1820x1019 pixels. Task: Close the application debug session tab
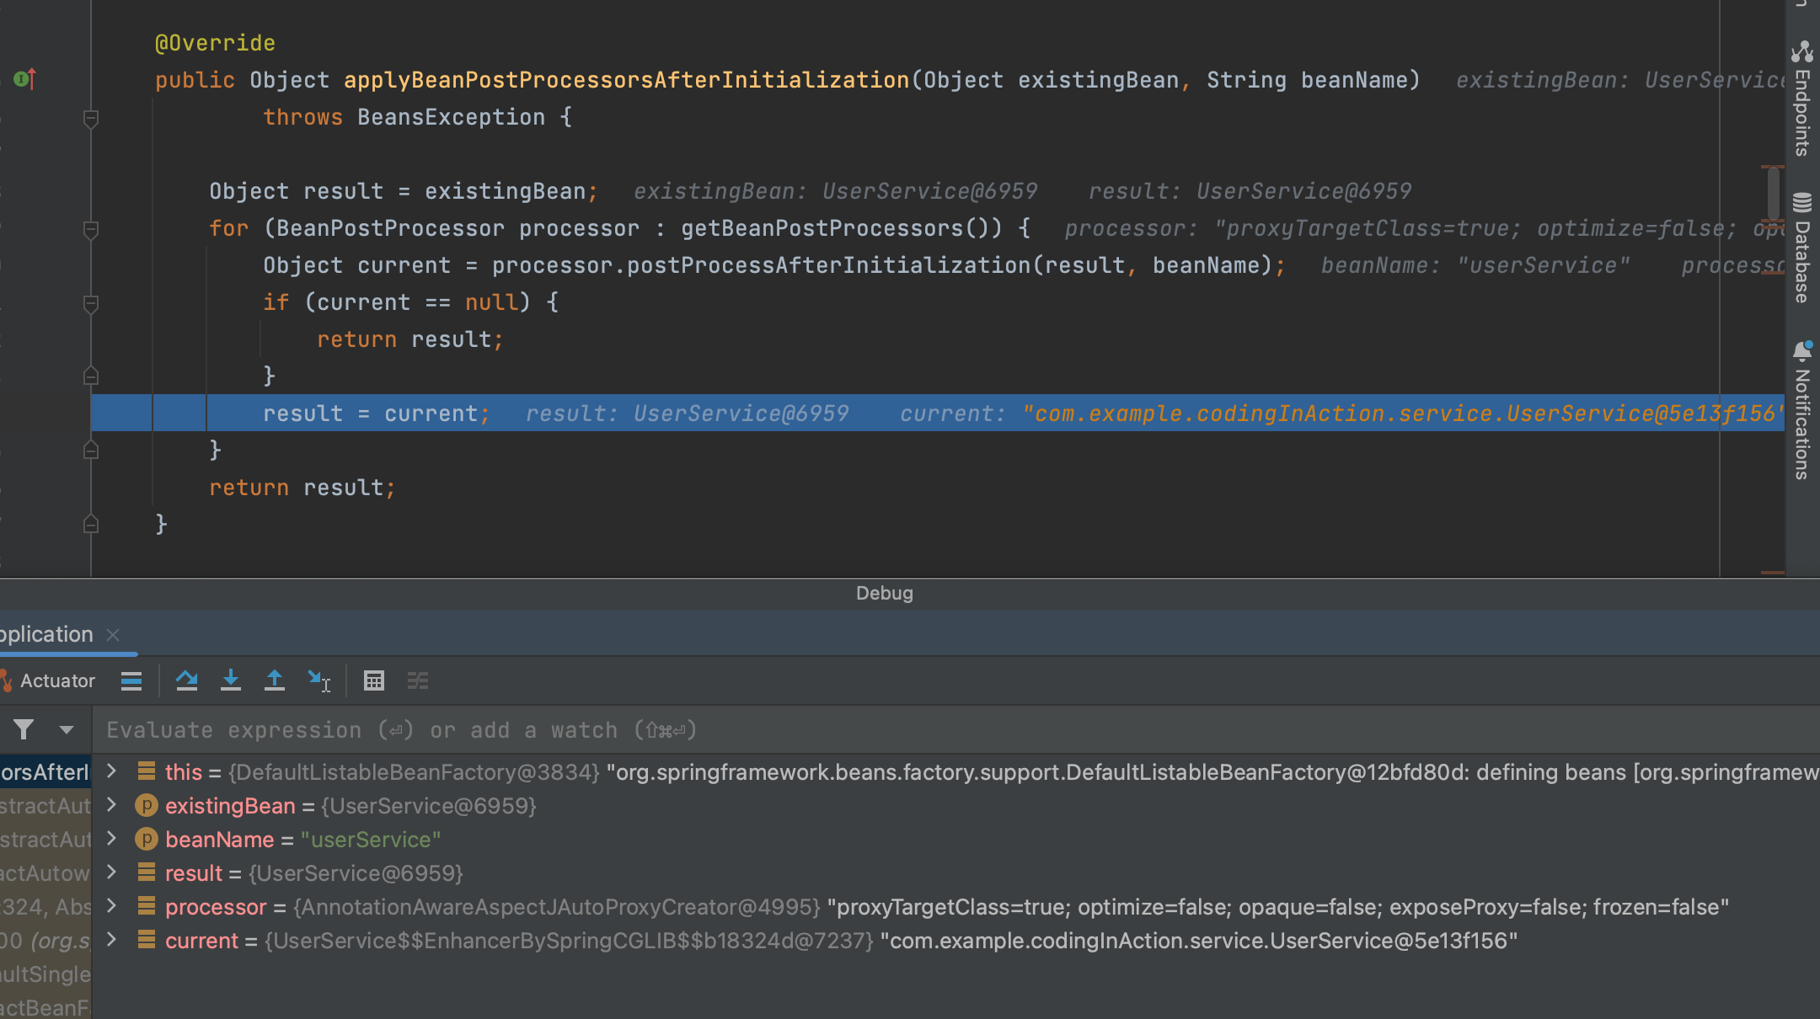(x=113, y=635)
